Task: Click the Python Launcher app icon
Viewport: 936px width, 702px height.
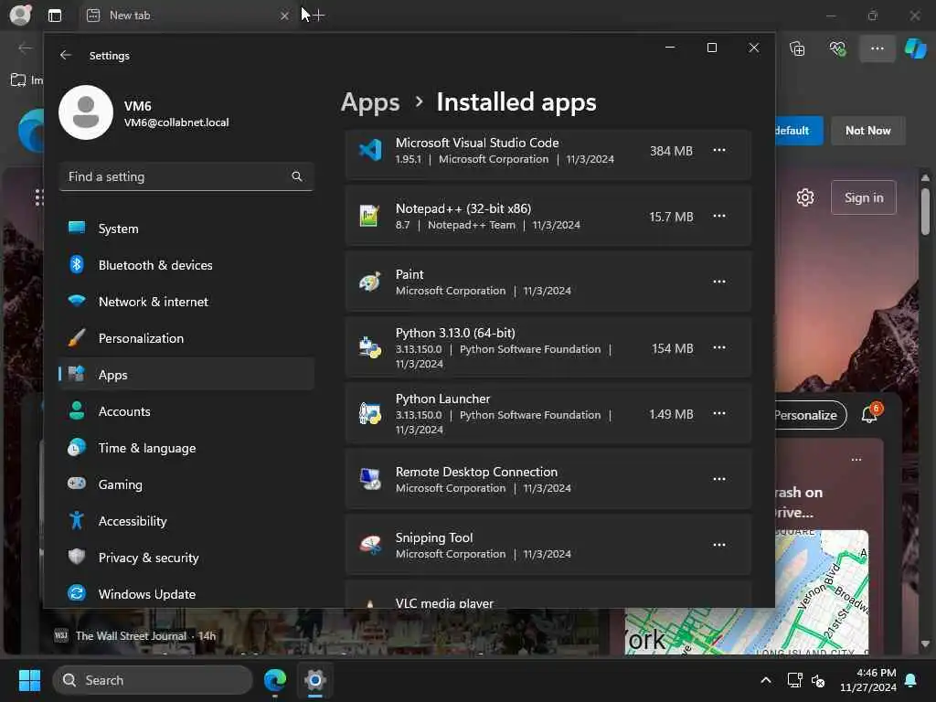Action: pyautogui.click(x=370, y=413)
